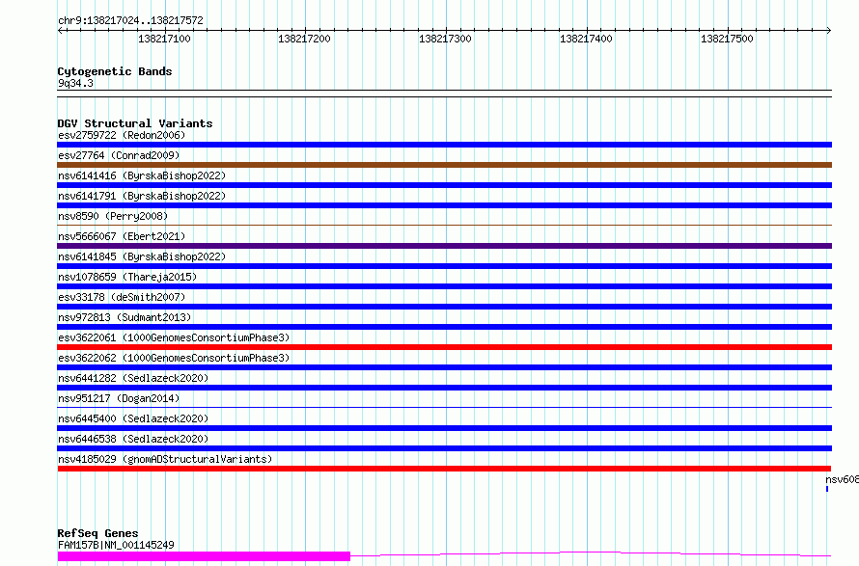Select the esv33178 (deSmith2007) variant label
Screen dimensions: 859x566
(122, 297)
